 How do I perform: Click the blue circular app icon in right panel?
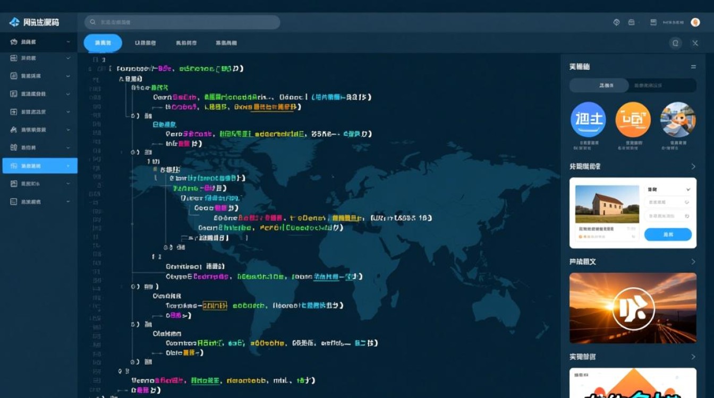pos(588,119)
